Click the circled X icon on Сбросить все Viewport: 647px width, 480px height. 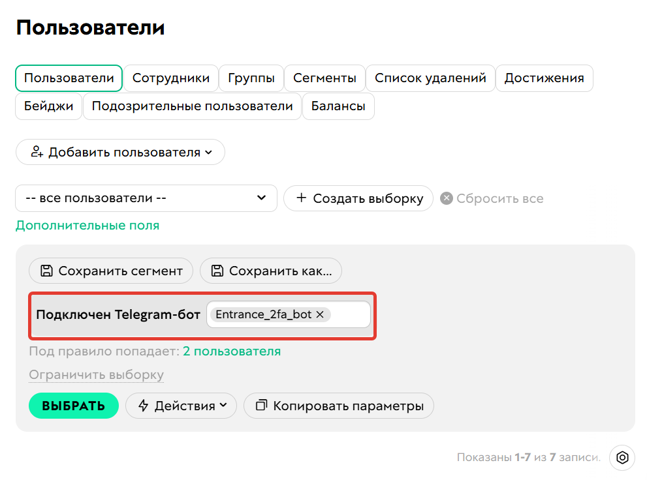[x=447, y=198]
